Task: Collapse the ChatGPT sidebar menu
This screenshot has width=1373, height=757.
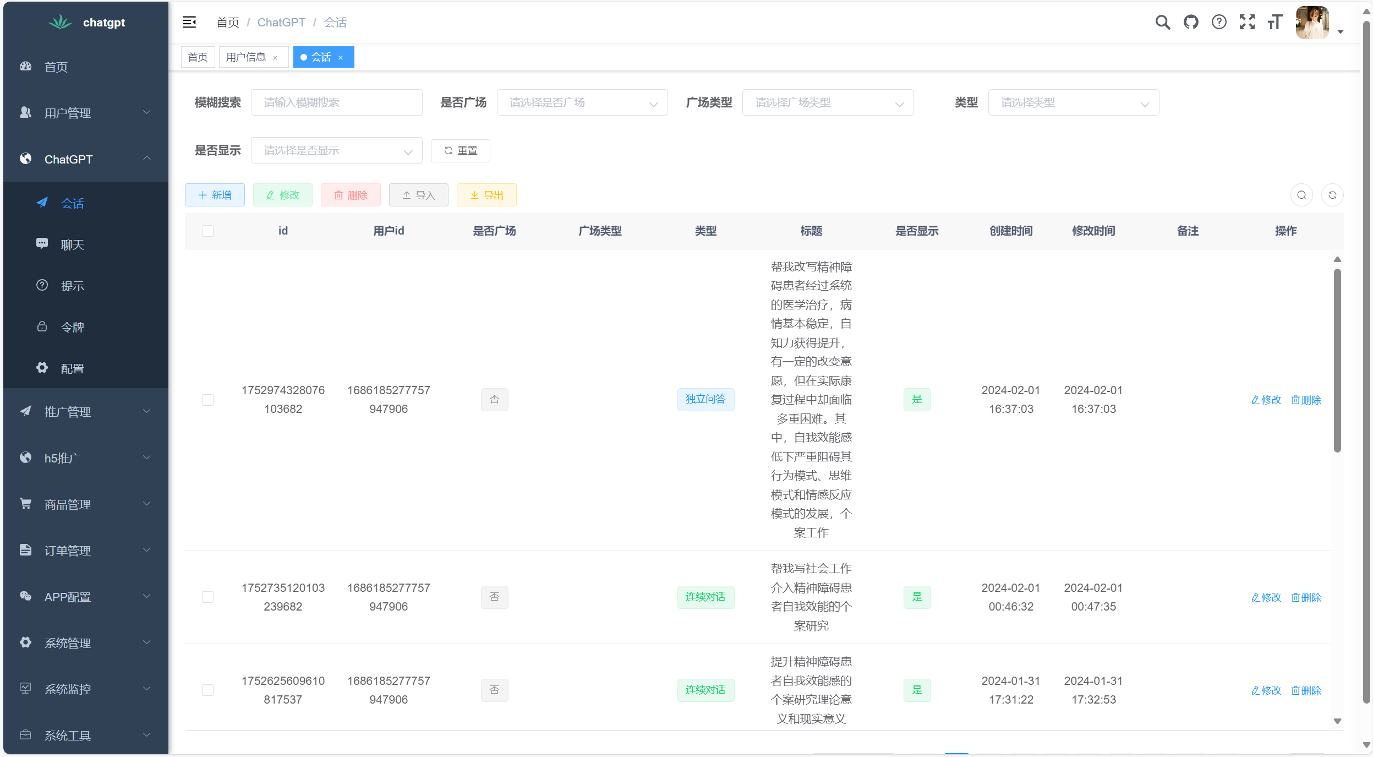Action: pos(86,159)
